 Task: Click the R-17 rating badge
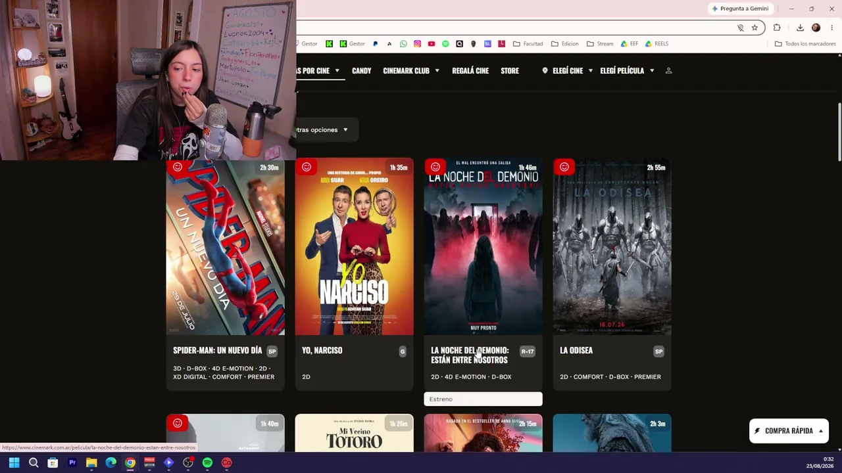pyautogui.click(x=528, y=351)
